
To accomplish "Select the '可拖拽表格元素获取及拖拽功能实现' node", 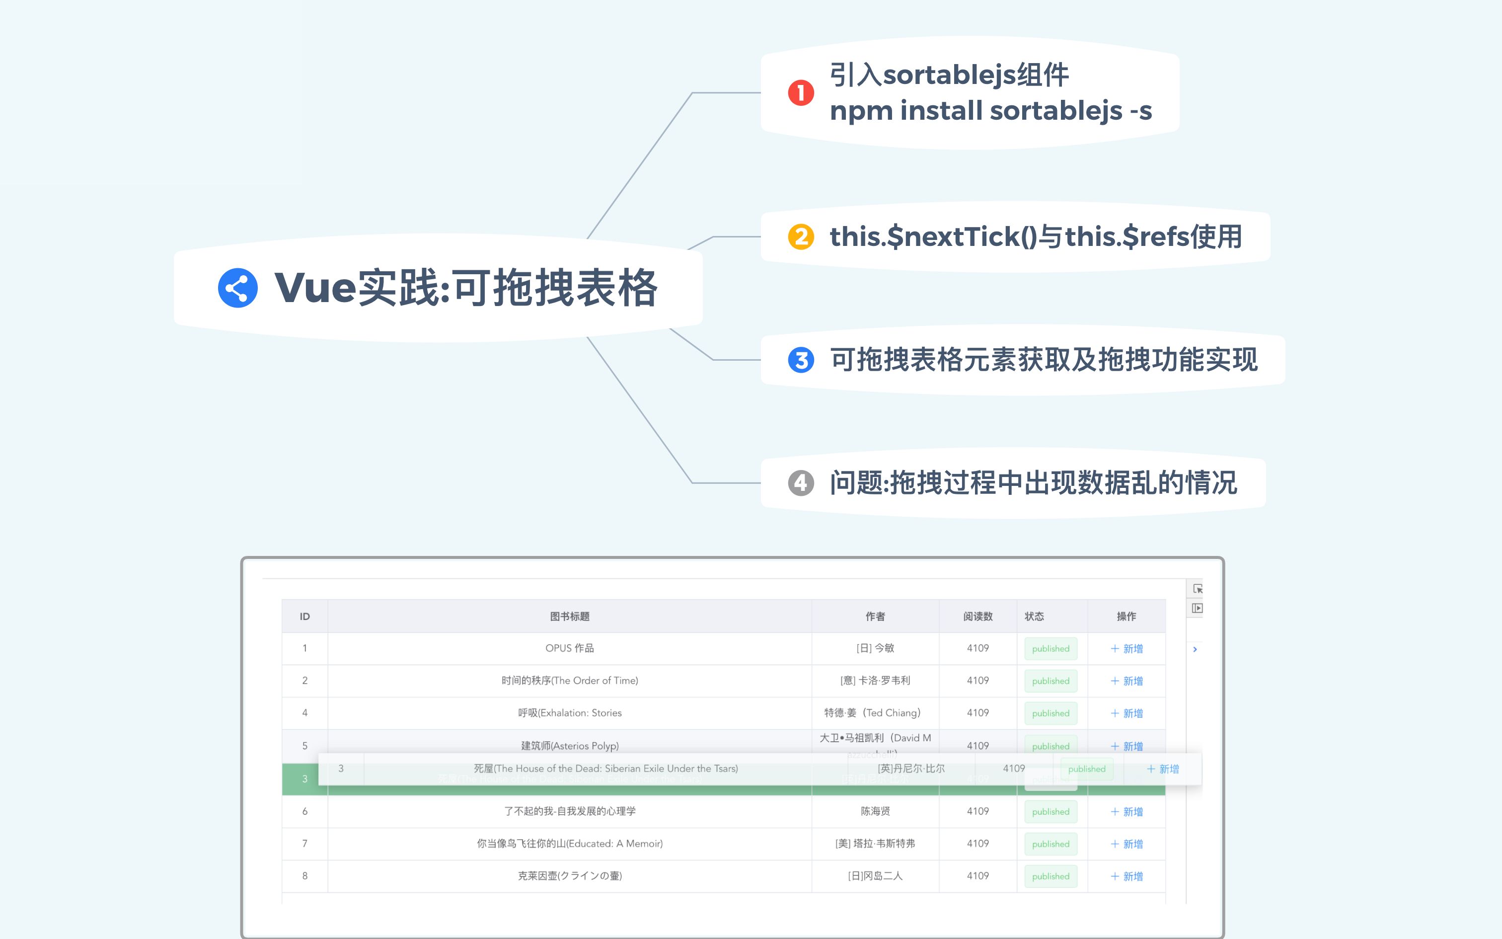I will [1023, 360].
